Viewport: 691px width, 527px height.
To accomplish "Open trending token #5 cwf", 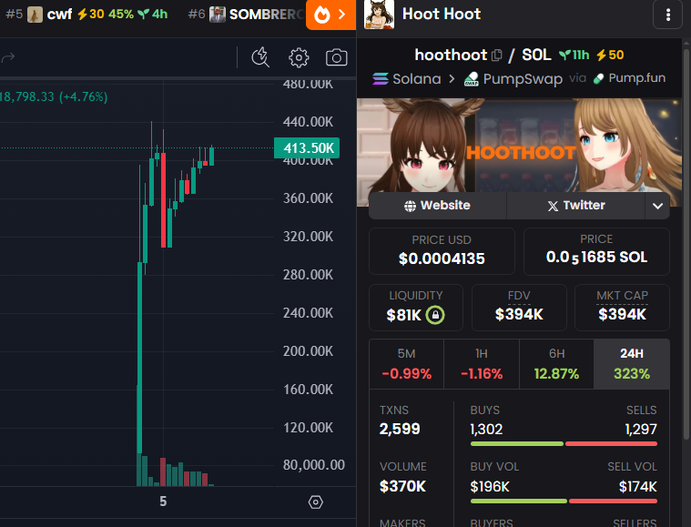I will point(90,15).
